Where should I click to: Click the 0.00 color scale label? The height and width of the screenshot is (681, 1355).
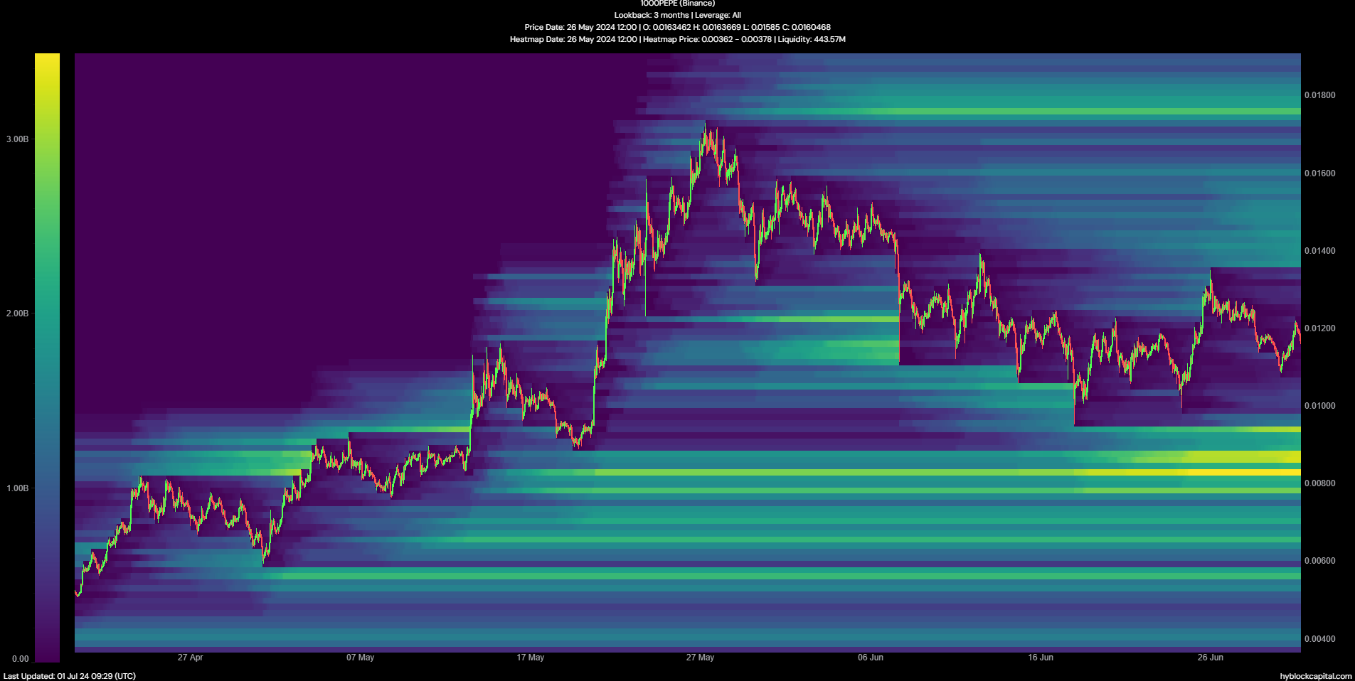pos(21,659)
